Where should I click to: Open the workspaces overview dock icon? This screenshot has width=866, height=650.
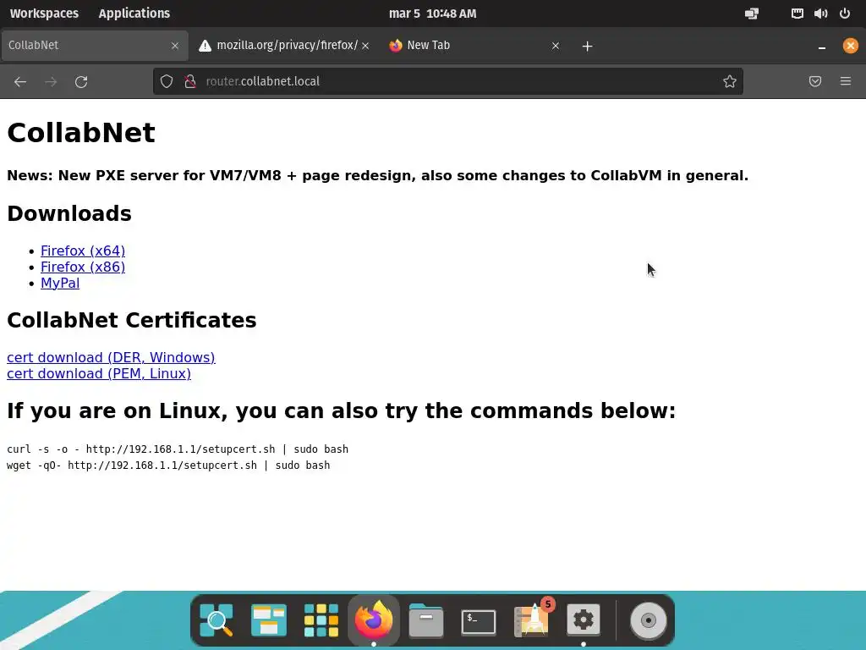[x=269, y=620]
